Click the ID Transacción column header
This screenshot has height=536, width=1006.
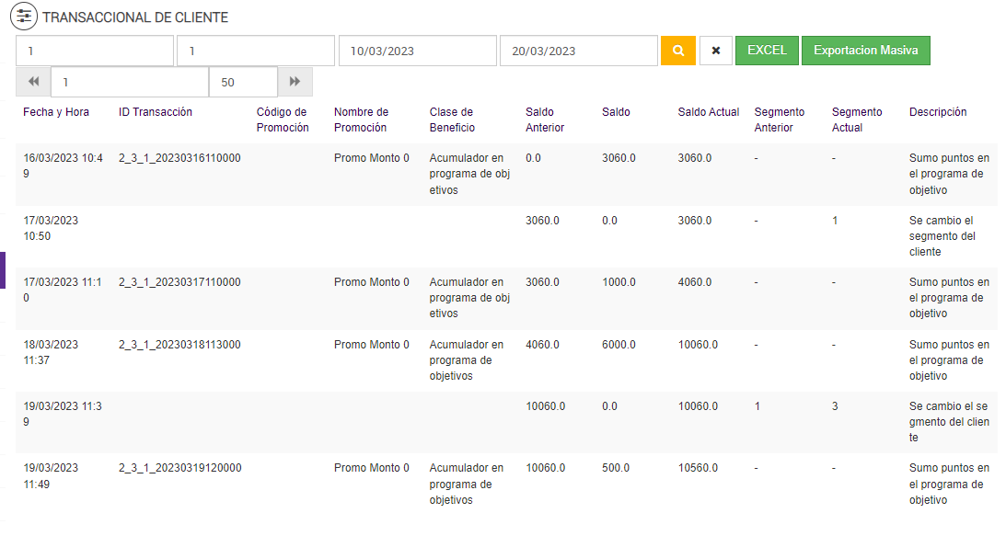point(156,112)
